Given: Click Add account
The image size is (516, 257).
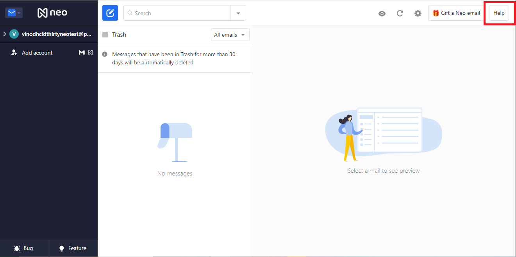Looking at the screenshot, I should point(37,53).
